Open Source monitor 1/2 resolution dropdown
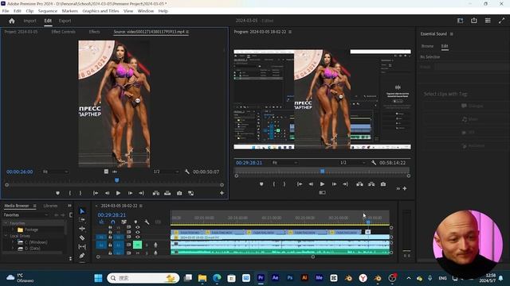The width and height of the screenshot is (510, 286). (166, 172)
